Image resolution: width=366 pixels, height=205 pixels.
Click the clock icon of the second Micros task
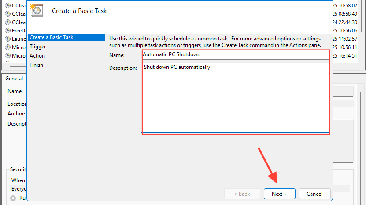click(x=7, y=56)
